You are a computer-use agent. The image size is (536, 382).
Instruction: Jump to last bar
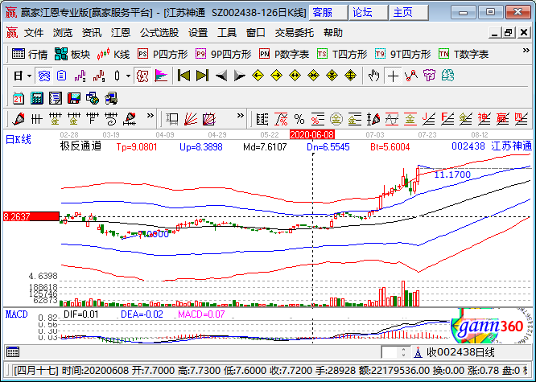(202, 76)
